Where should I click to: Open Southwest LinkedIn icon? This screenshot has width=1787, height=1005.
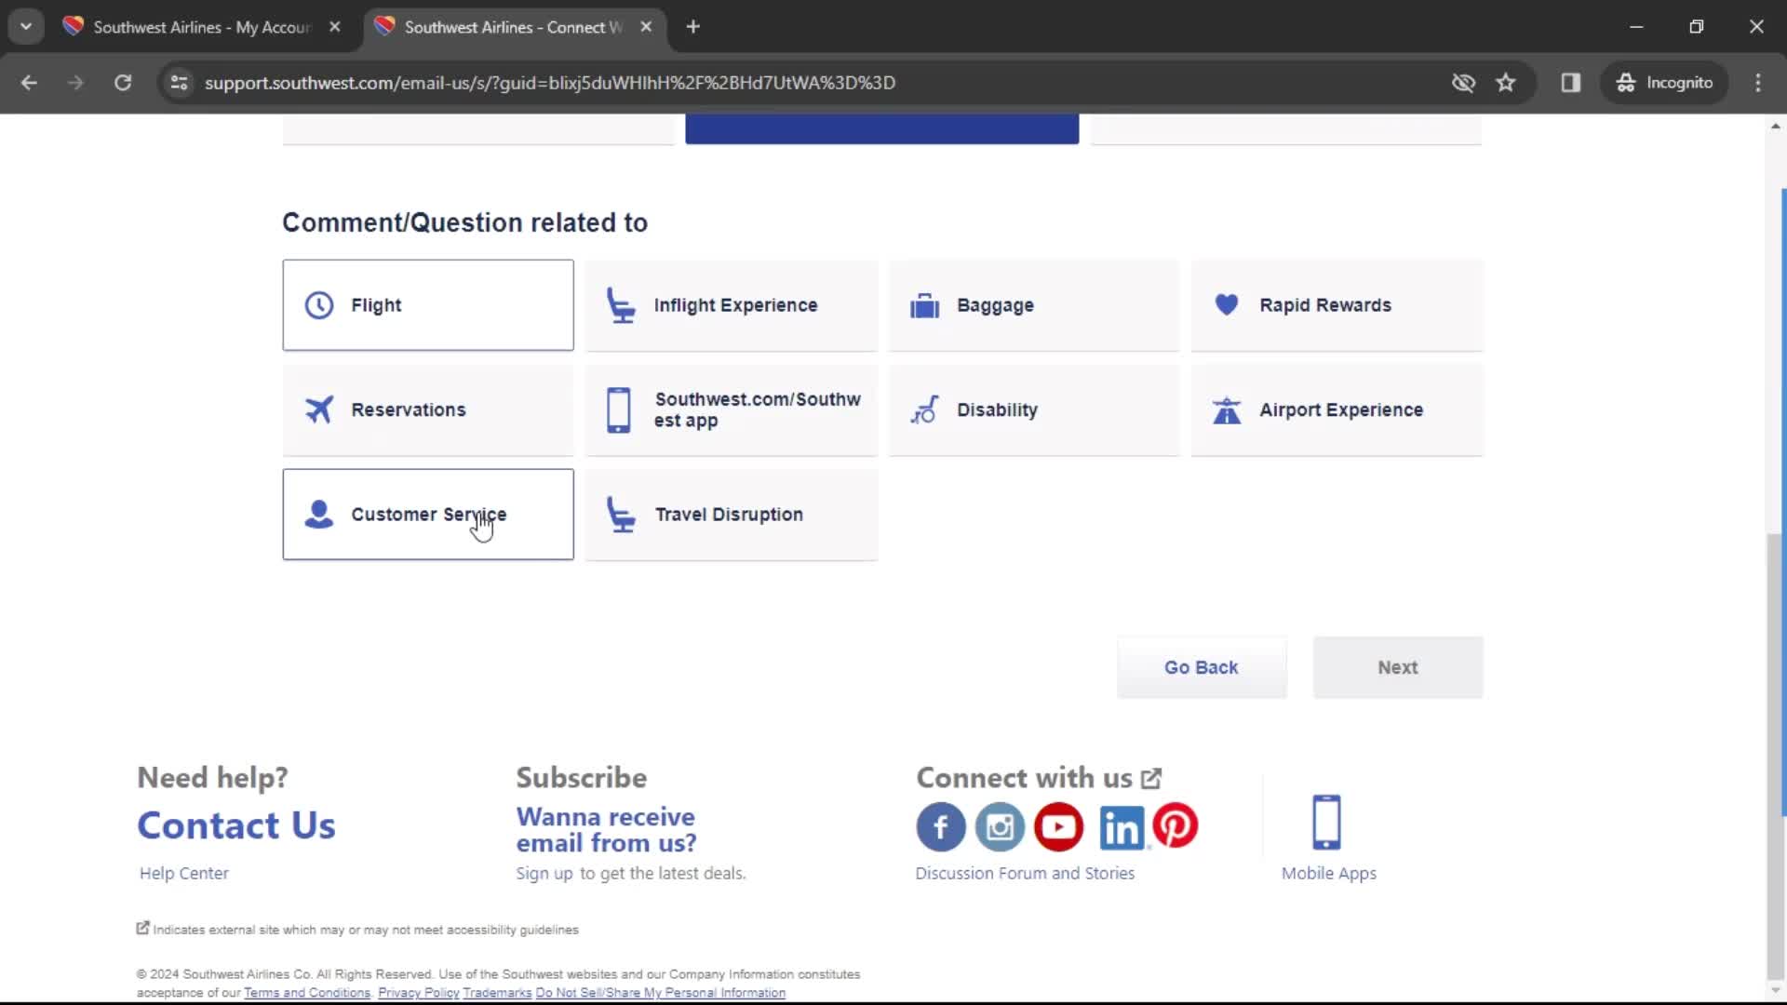pos(1122,827)
